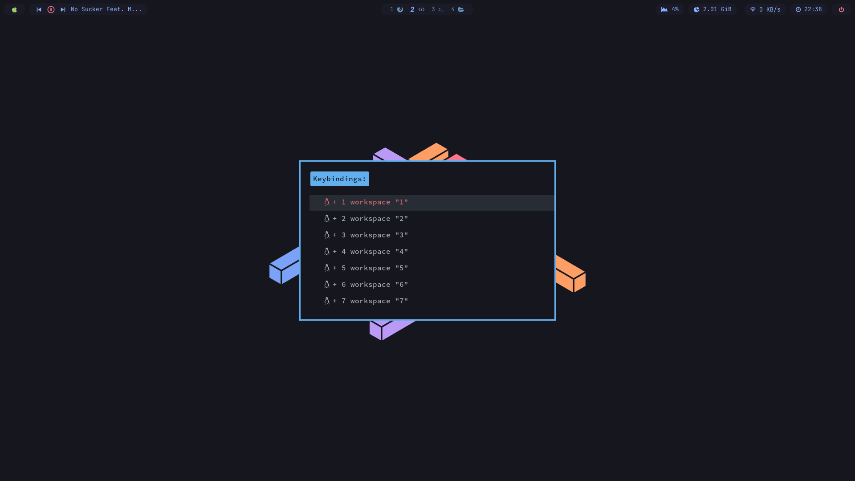855x481 pixels.
Task: Select the code editor workspace icon
Action: coord(422,9)
